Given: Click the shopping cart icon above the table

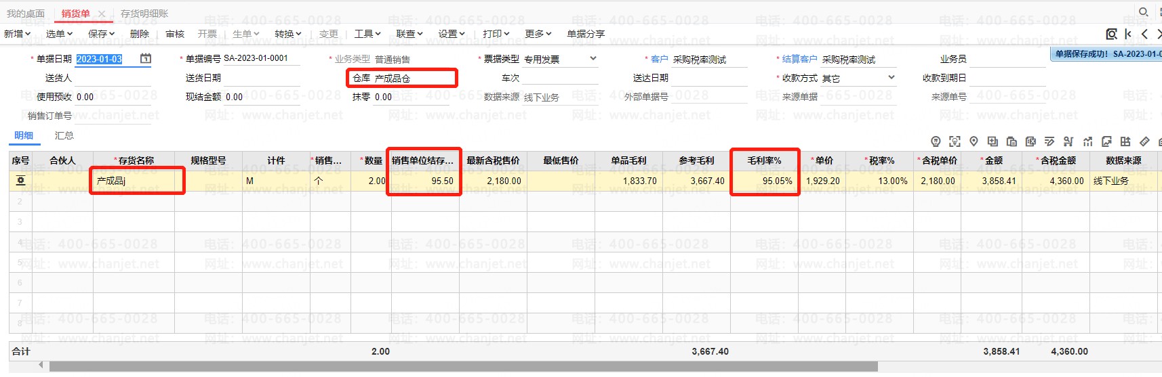Looking at the screenshot, I should 1068,141.
